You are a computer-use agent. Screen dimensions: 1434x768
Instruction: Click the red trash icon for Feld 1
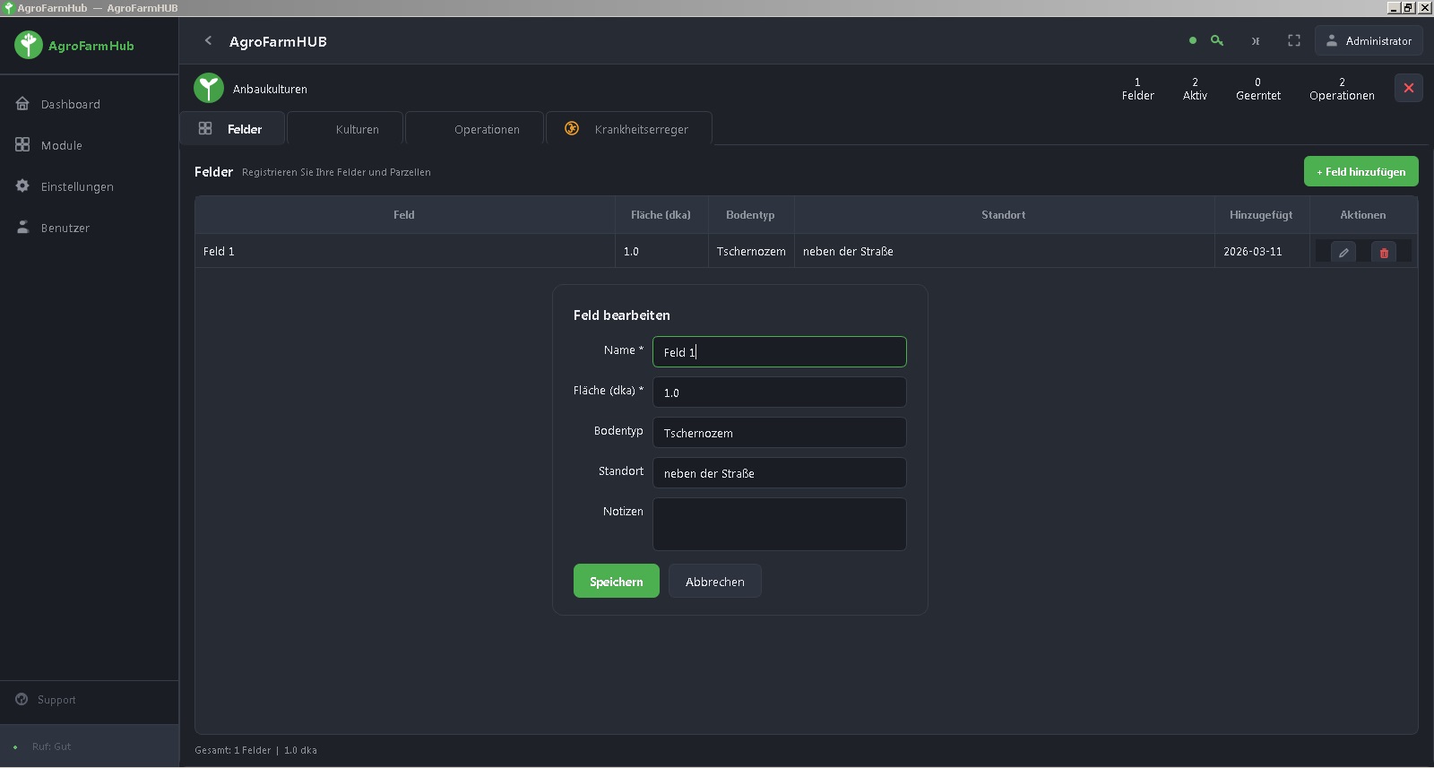[x=1384, y=253]
